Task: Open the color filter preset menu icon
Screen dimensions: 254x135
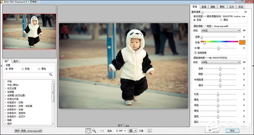Action: (244, 31)
